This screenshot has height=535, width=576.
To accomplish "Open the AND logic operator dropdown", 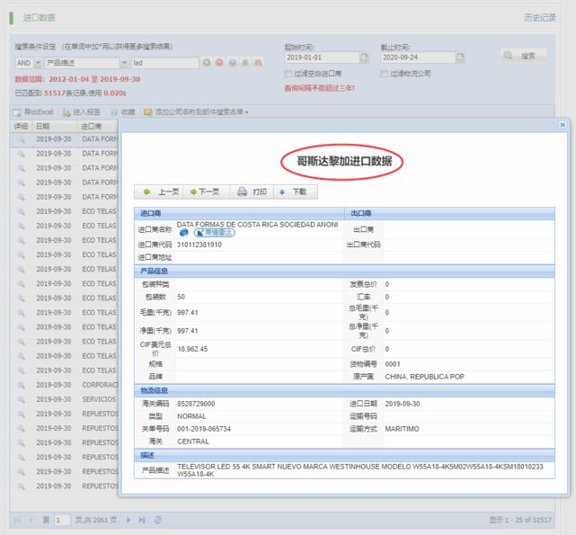I will click(37, 63).
